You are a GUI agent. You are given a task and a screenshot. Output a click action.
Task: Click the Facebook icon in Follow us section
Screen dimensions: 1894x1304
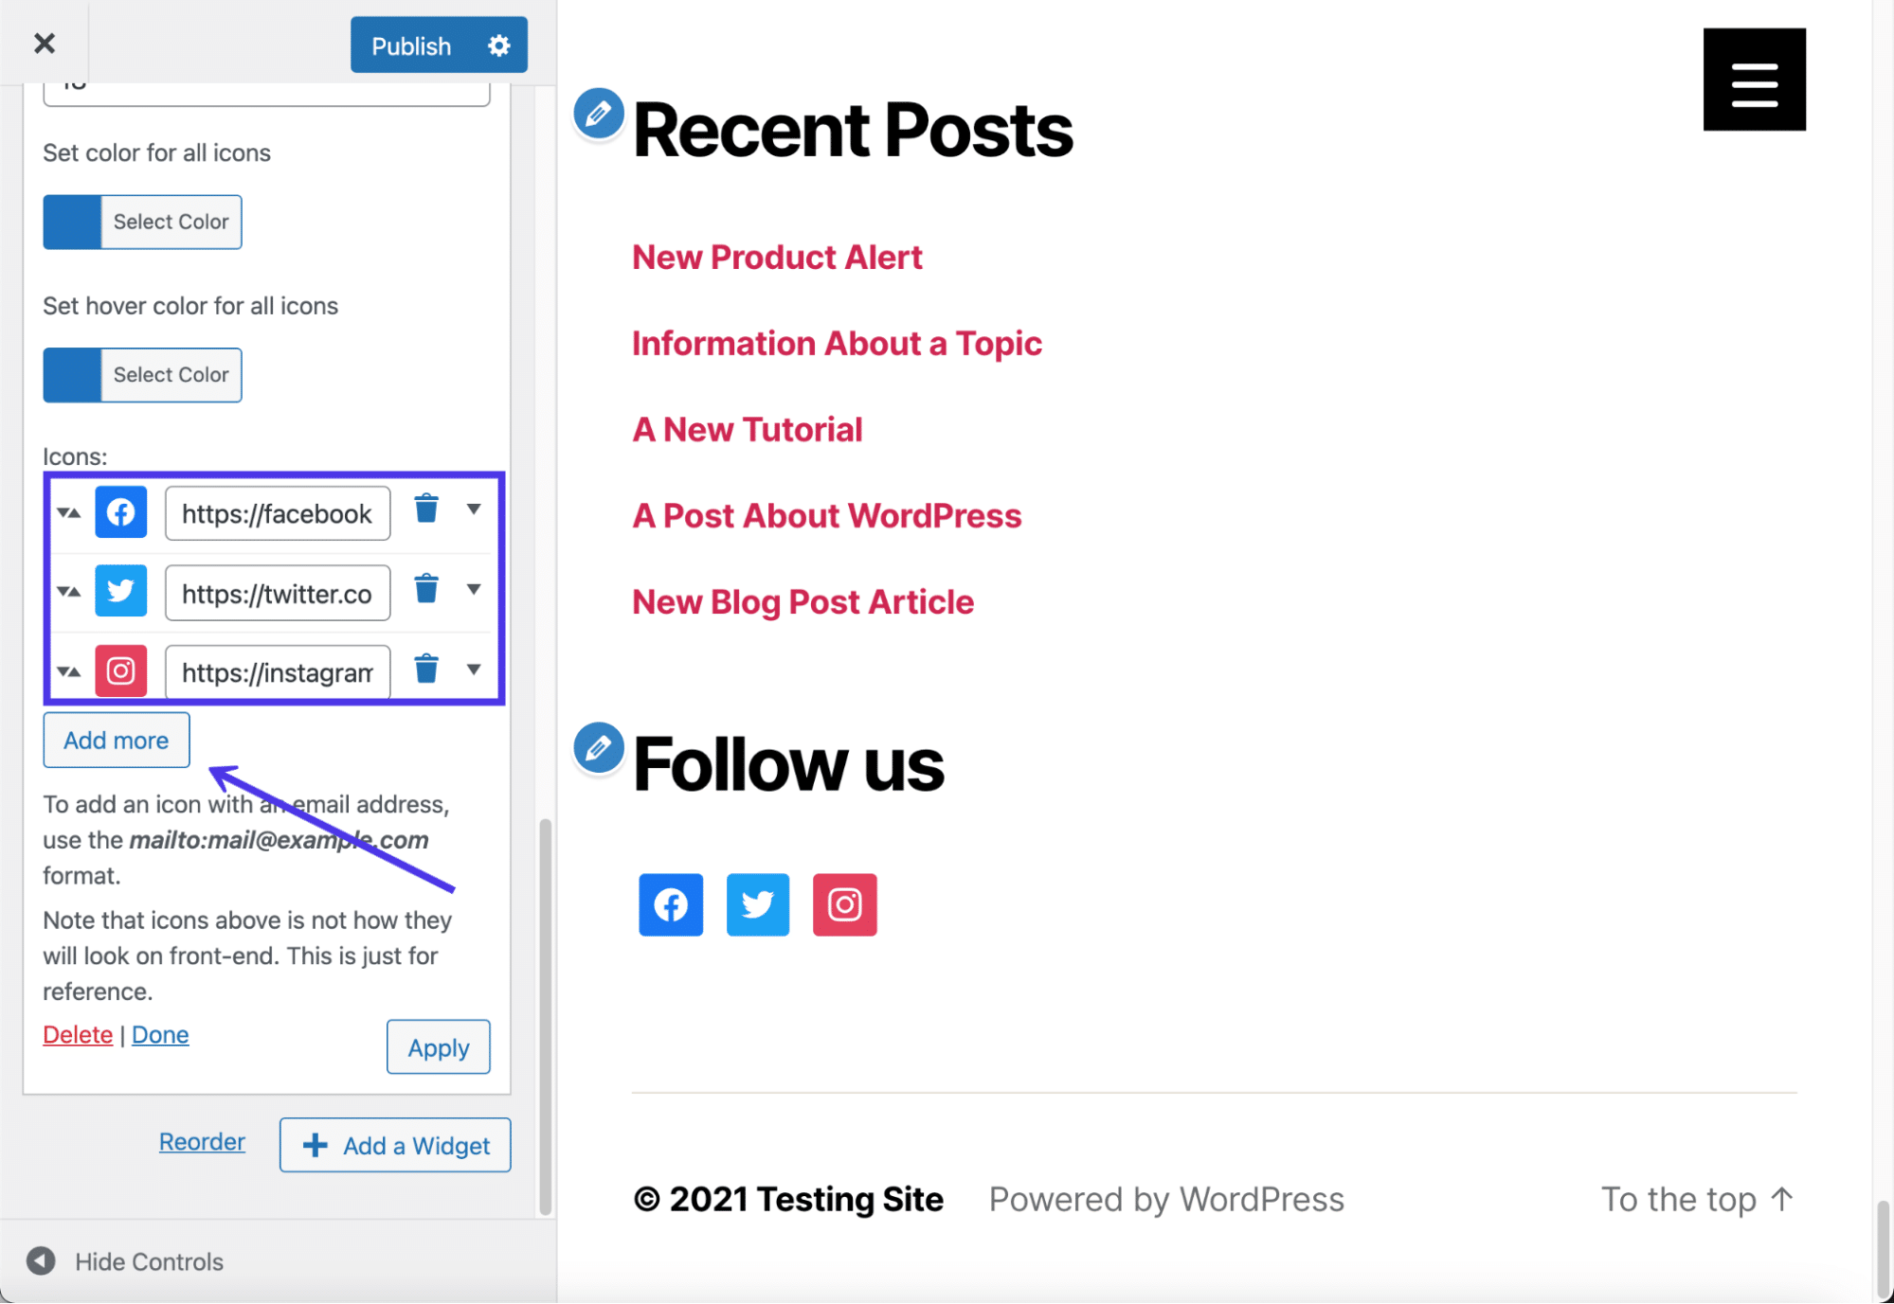pyautogui.click(x=669, y=902)
